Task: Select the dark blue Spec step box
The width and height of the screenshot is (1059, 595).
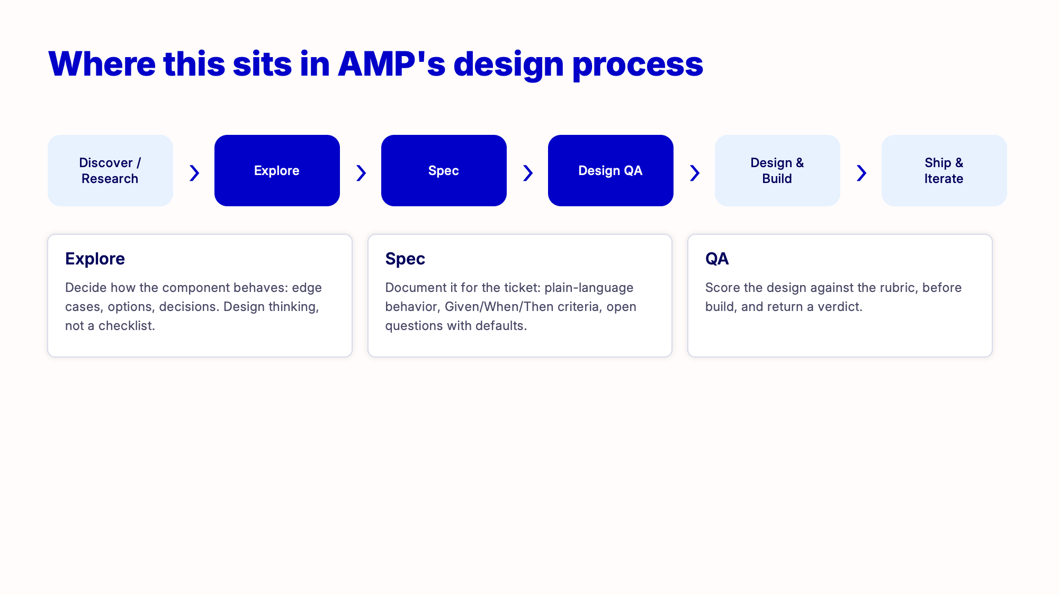Action: (444, 170)
